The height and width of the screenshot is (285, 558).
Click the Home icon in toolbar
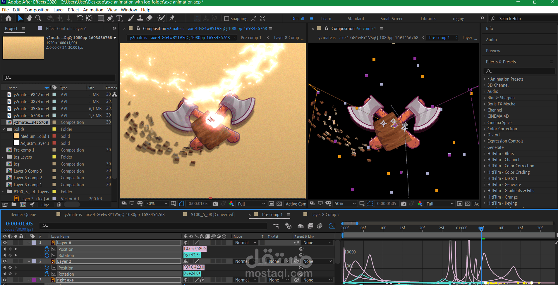pyautogui.click(x=8, y=18)
